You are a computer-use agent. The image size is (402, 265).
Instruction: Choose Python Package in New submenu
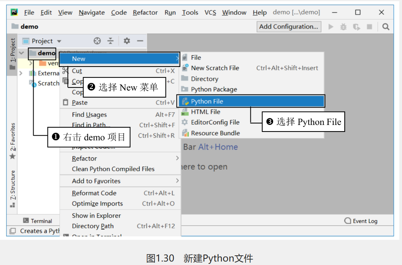tap(252, 89)
